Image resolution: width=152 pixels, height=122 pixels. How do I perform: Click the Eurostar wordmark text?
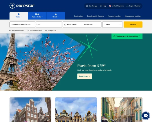point(25,6)
